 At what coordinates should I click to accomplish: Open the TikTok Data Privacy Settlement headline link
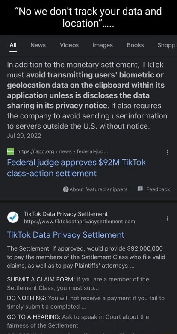tap(65, 235)
